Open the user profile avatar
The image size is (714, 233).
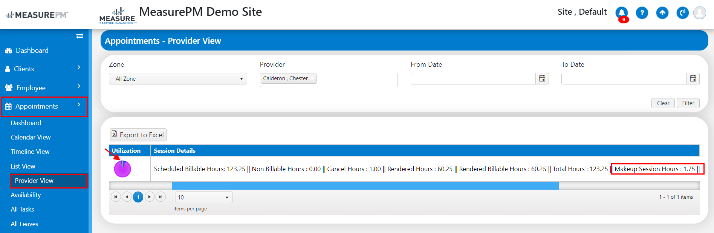click(x=700, y=13)
